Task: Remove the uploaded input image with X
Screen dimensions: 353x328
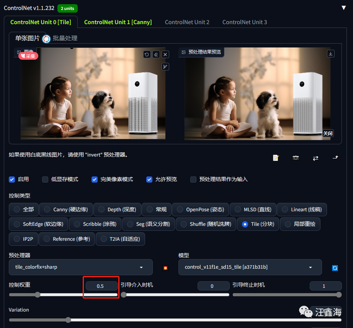Action: pos(165,54)
